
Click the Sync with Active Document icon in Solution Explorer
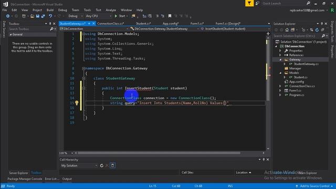(311, 30)
